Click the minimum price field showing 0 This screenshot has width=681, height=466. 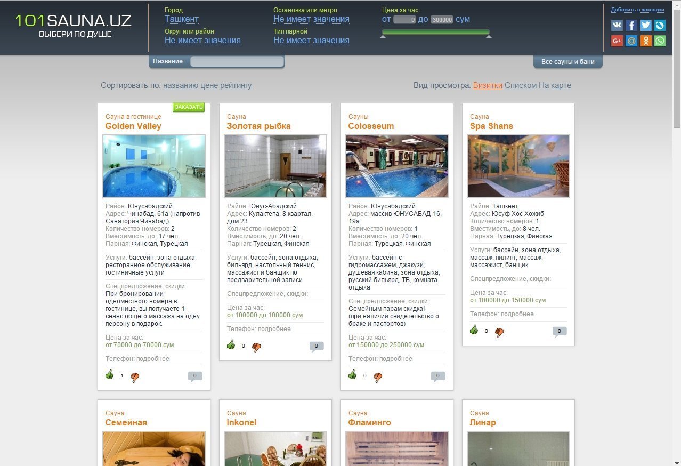coord(404,20)
